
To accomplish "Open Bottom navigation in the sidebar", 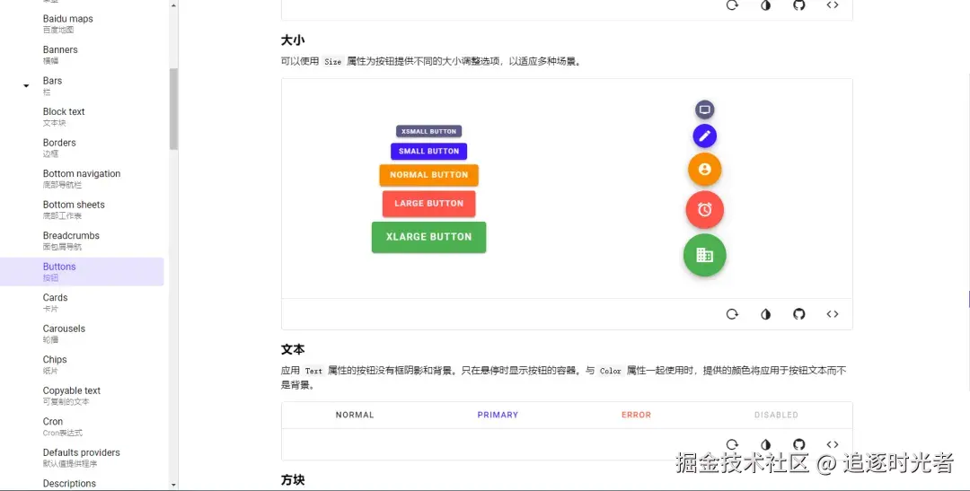I will pos(82,179).
